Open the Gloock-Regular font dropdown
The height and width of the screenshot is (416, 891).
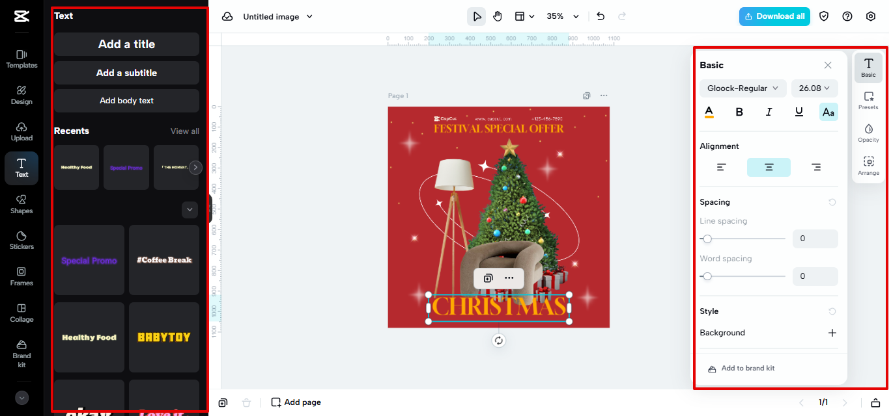743,88
